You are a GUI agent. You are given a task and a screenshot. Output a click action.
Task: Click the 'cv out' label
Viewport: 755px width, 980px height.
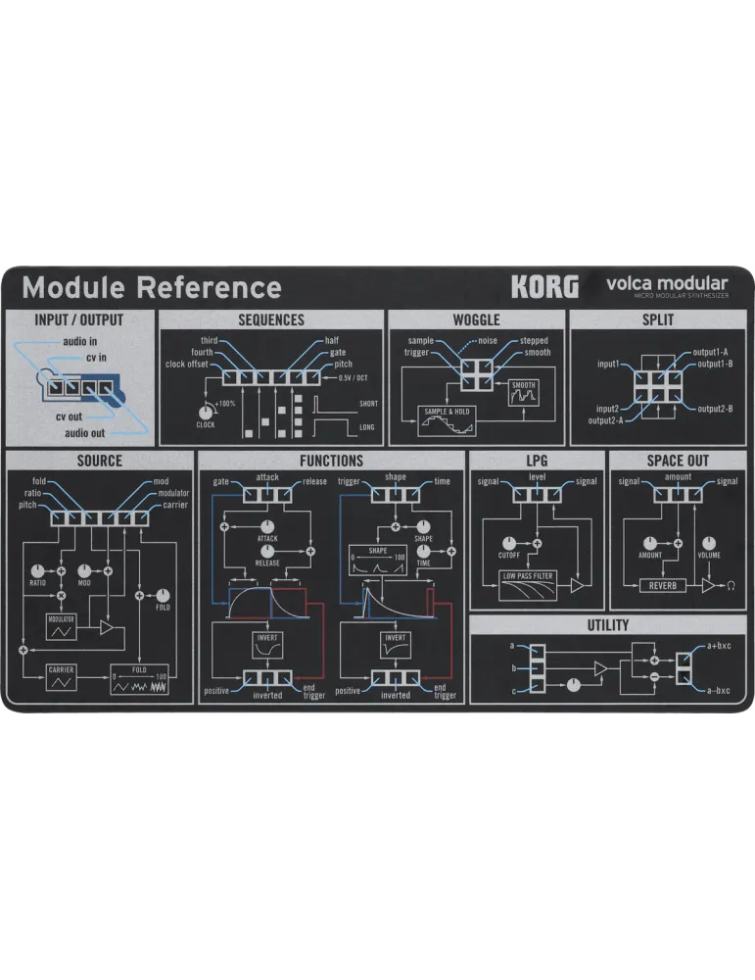click(x=69, y=416)
